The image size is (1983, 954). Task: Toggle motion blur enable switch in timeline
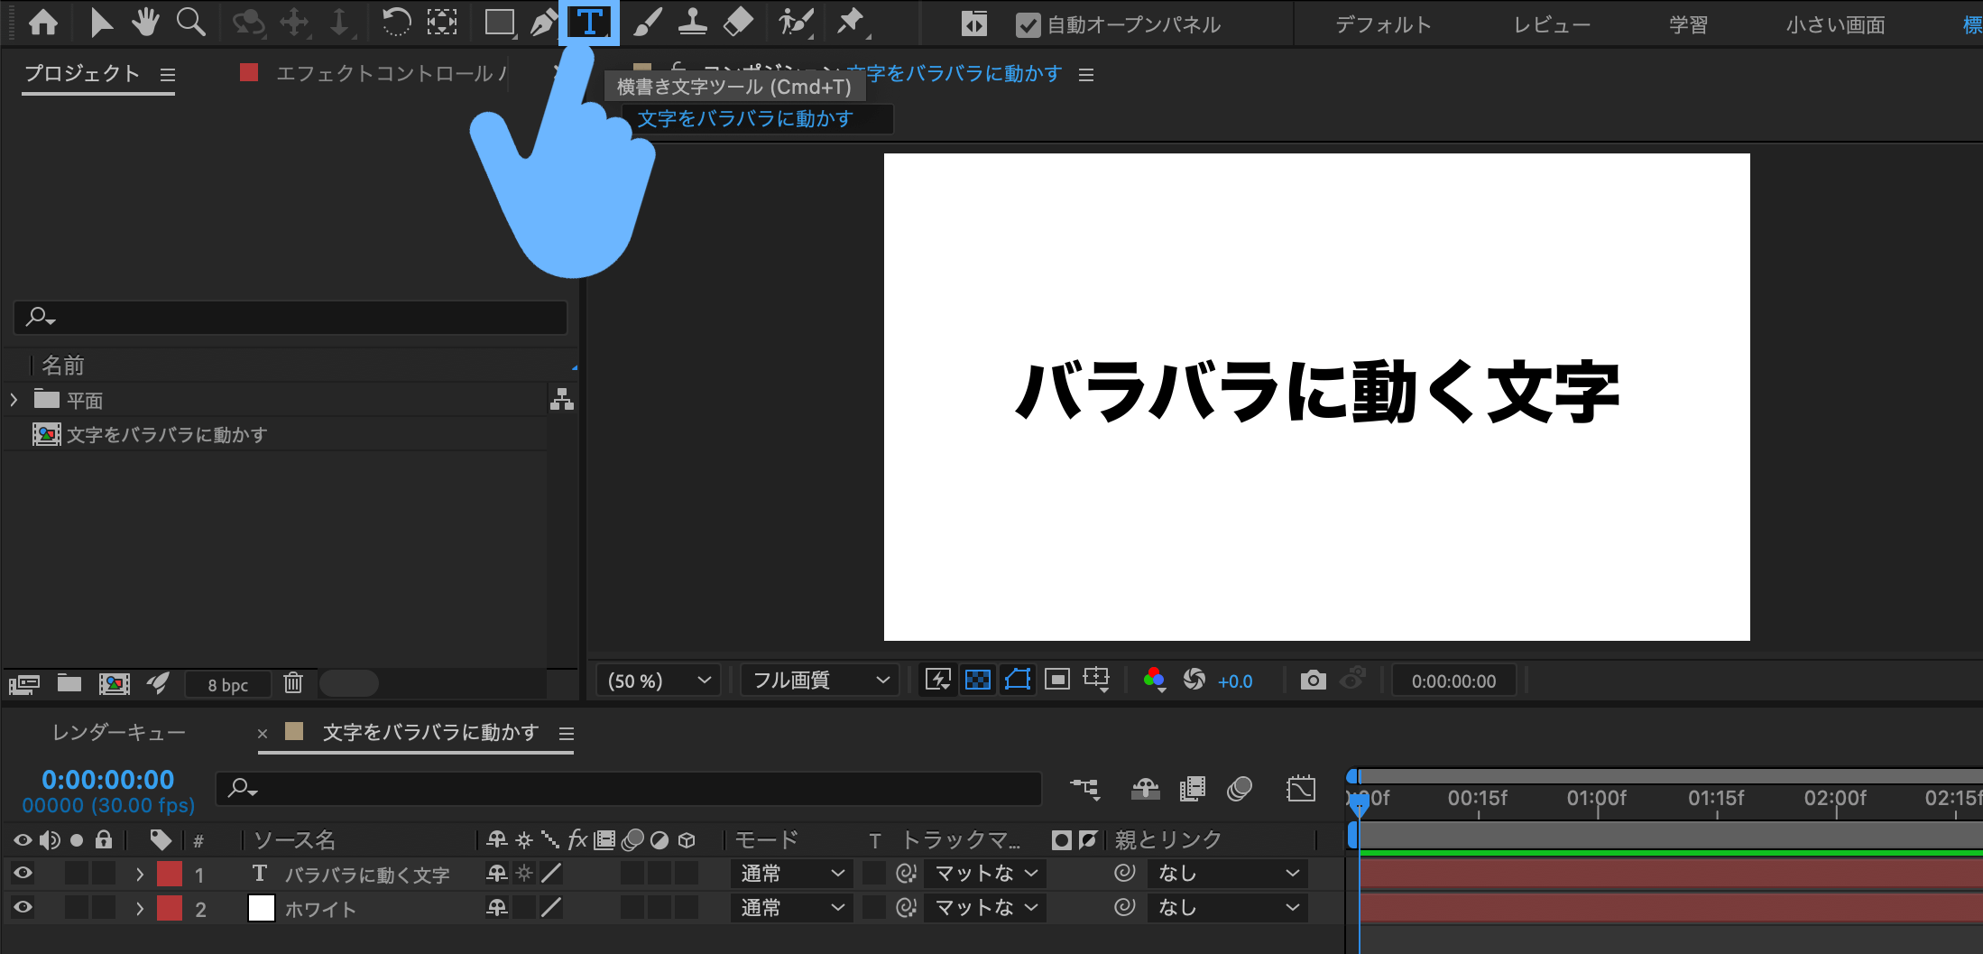tap(1240, 789)
